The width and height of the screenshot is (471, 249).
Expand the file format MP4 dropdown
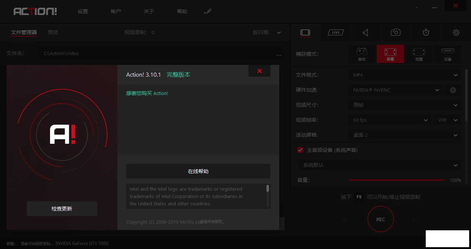pos(405,75)
